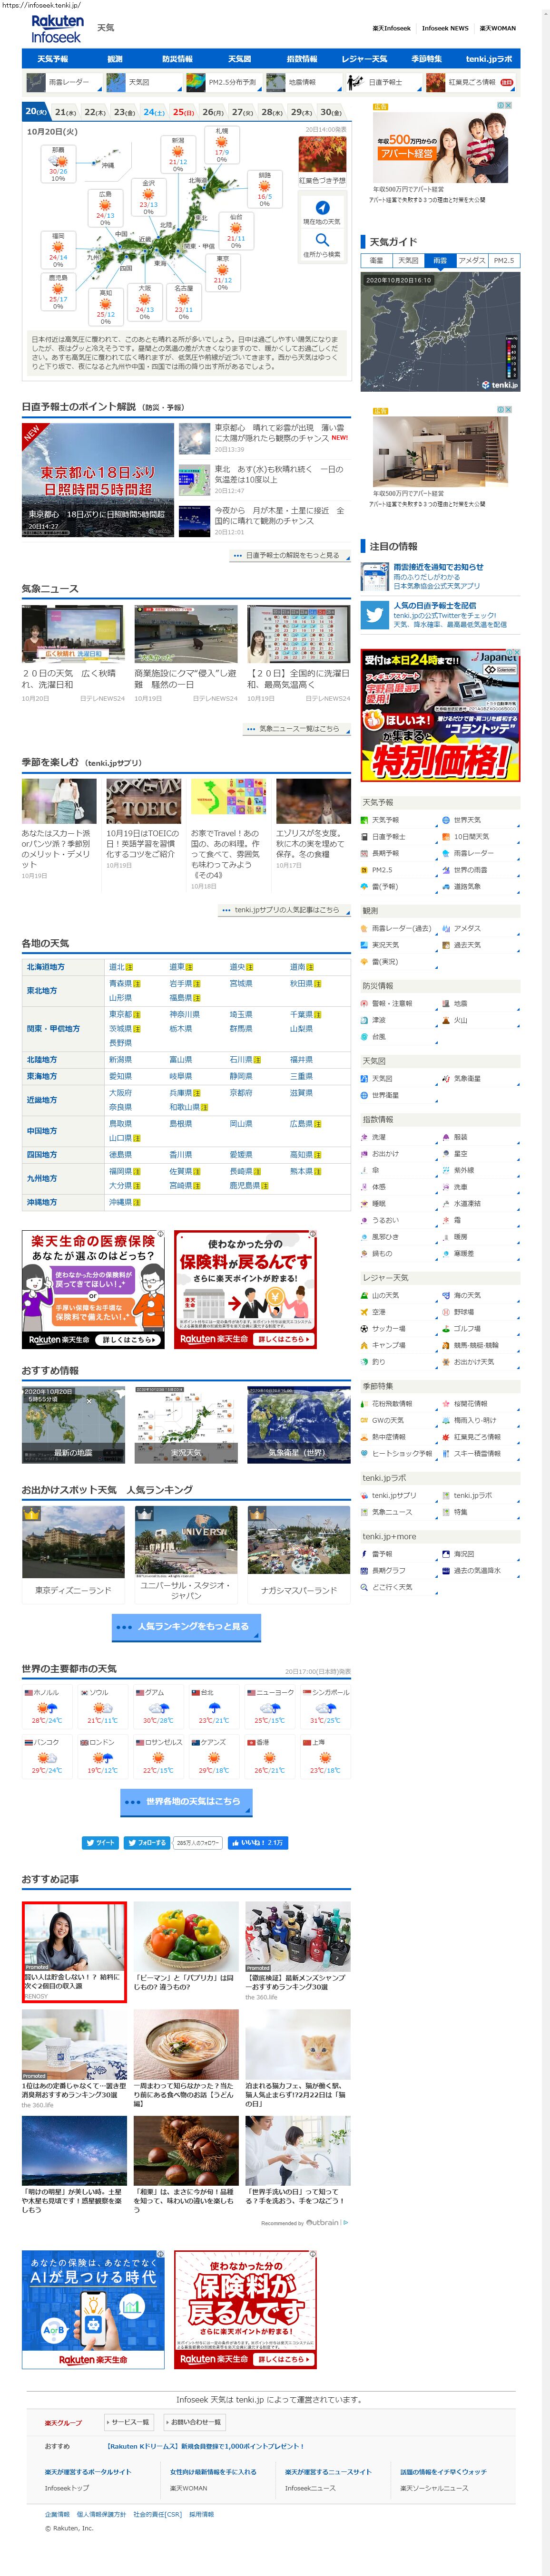Open the 東京ディズニーランド spot thumbnail
550x2576 pixels.
tap(73, 1541)
